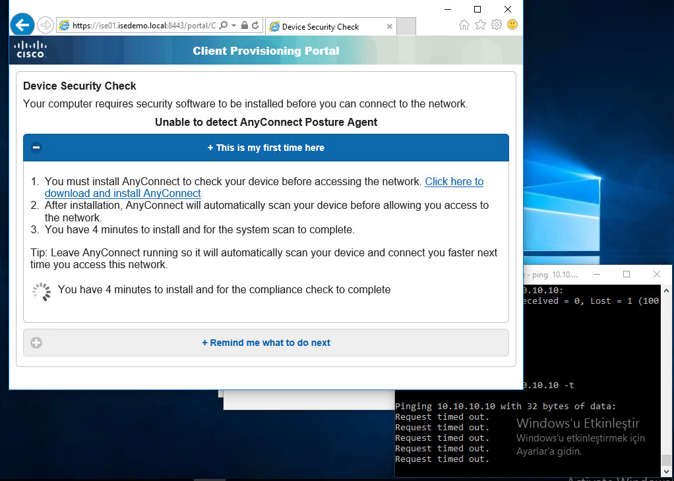Open a new blank browser tab
Screen dimensions: 674x481
pyautogui.click(x=406, y=26)
